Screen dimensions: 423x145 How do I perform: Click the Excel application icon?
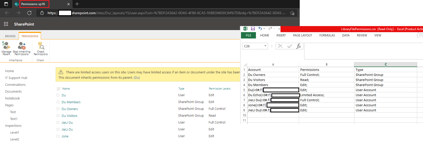pyautogui.click(x=245, y=29)
